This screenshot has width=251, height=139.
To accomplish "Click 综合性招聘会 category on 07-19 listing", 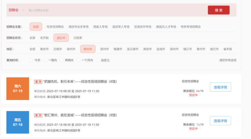I will pos(190,81).
